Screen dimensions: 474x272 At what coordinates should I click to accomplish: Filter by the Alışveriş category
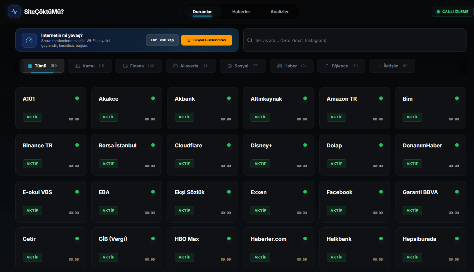pos(191,66)
